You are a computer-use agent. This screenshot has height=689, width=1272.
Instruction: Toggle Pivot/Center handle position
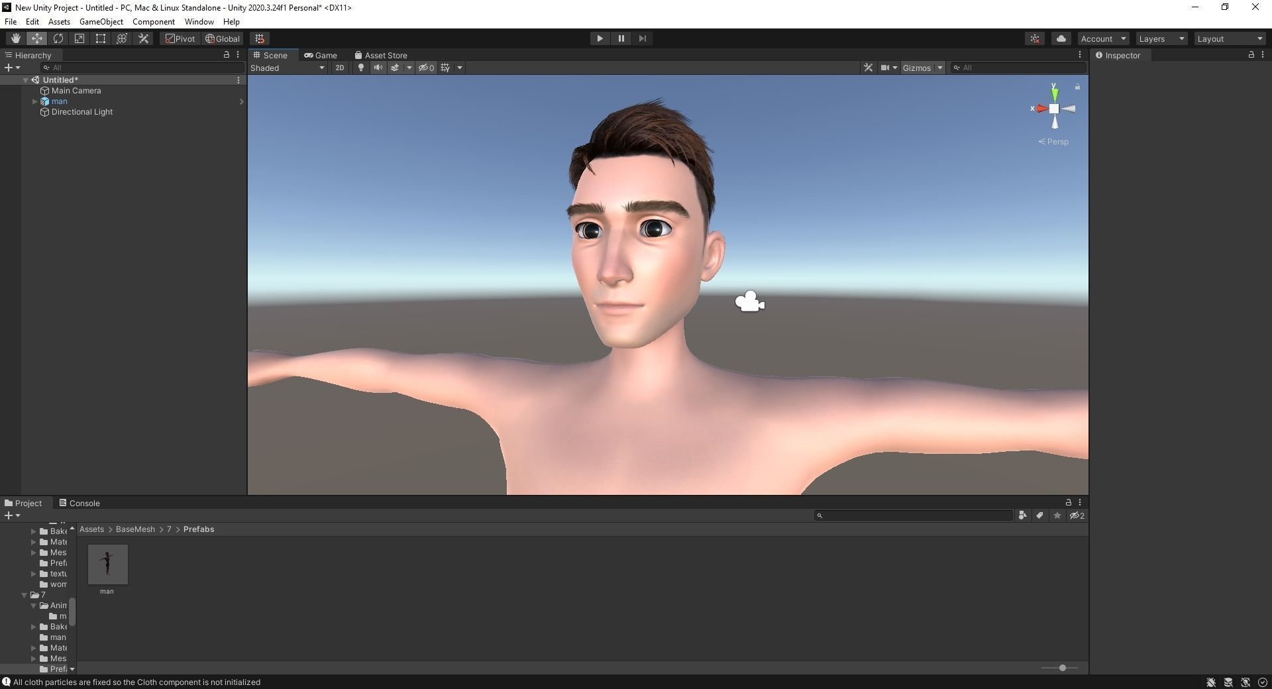click(x=180, y=38)
